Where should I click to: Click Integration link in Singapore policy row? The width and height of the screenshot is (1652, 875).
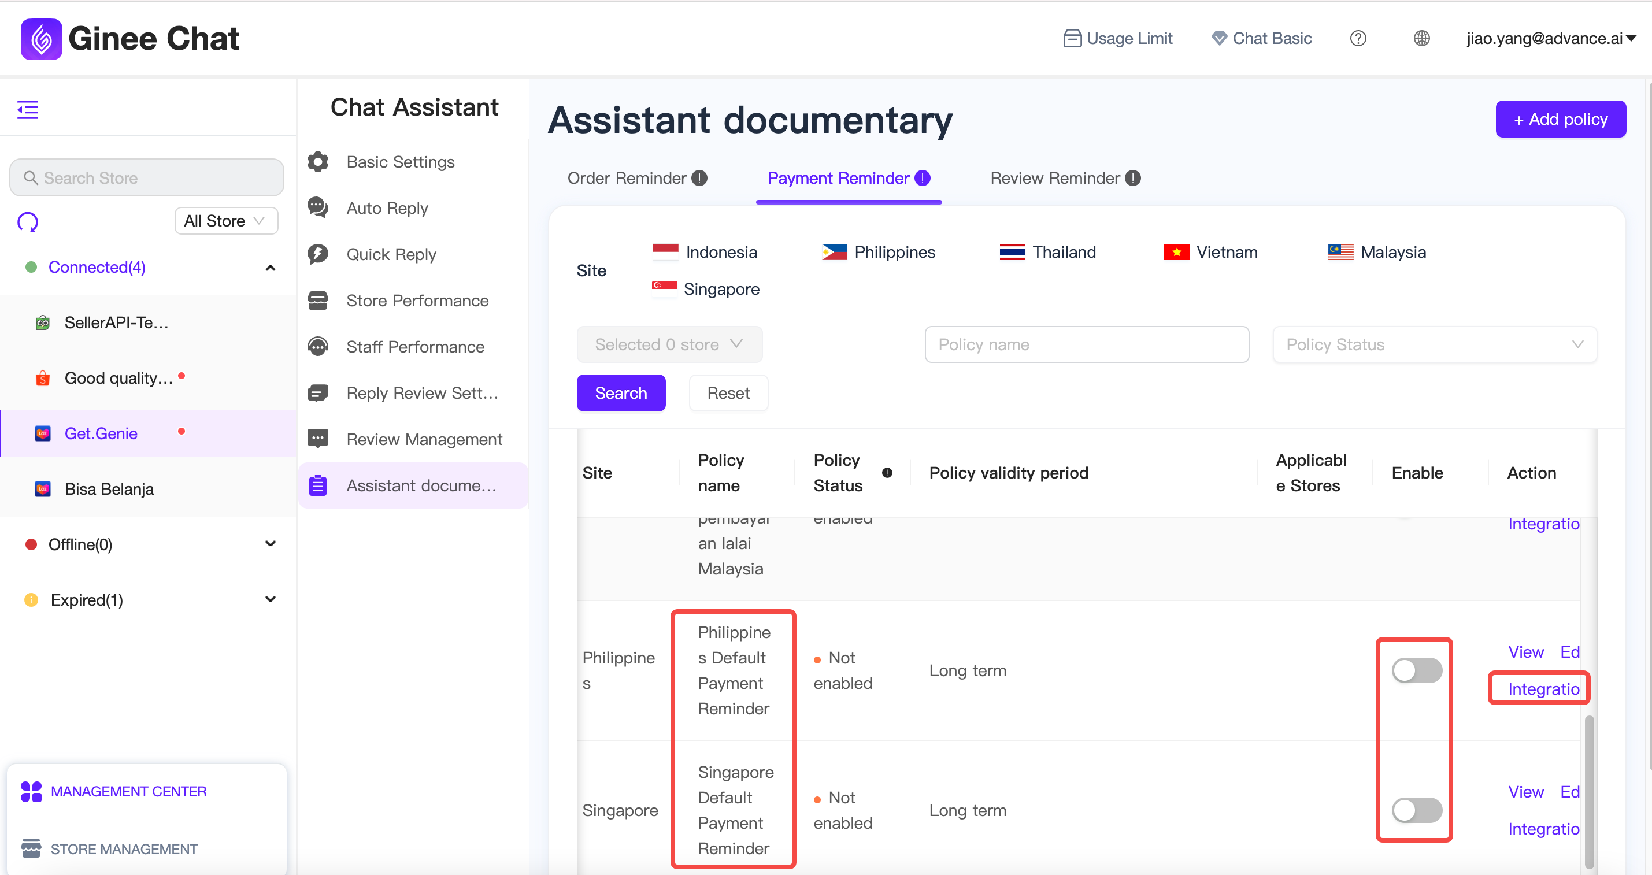click(x=1543, y=828)
